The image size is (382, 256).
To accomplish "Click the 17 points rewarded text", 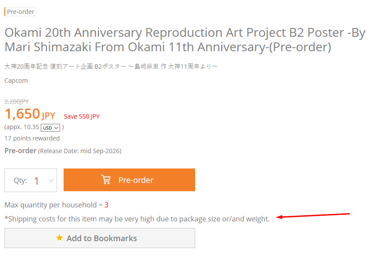I will 32,138.
